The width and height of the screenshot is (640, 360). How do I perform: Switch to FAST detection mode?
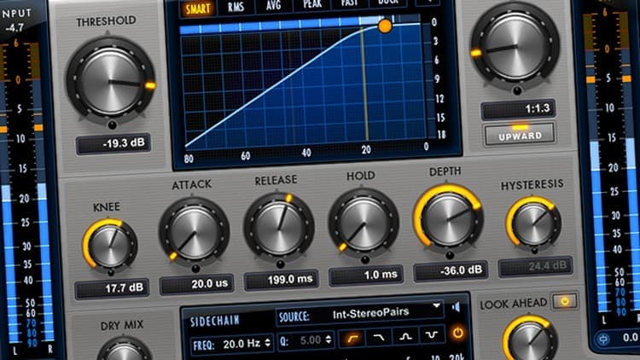349,3
